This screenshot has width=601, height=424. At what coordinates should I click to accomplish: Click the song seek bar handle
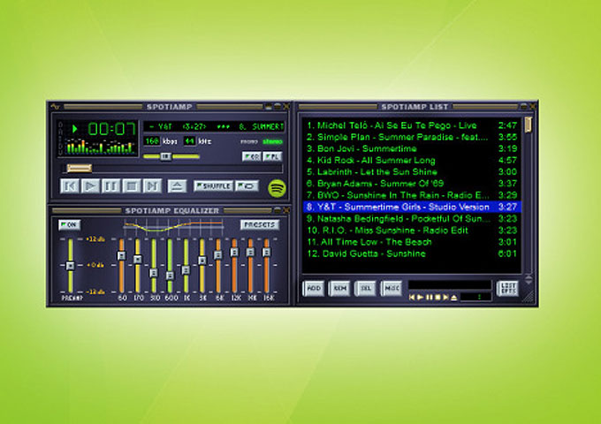tap(80, 168)
